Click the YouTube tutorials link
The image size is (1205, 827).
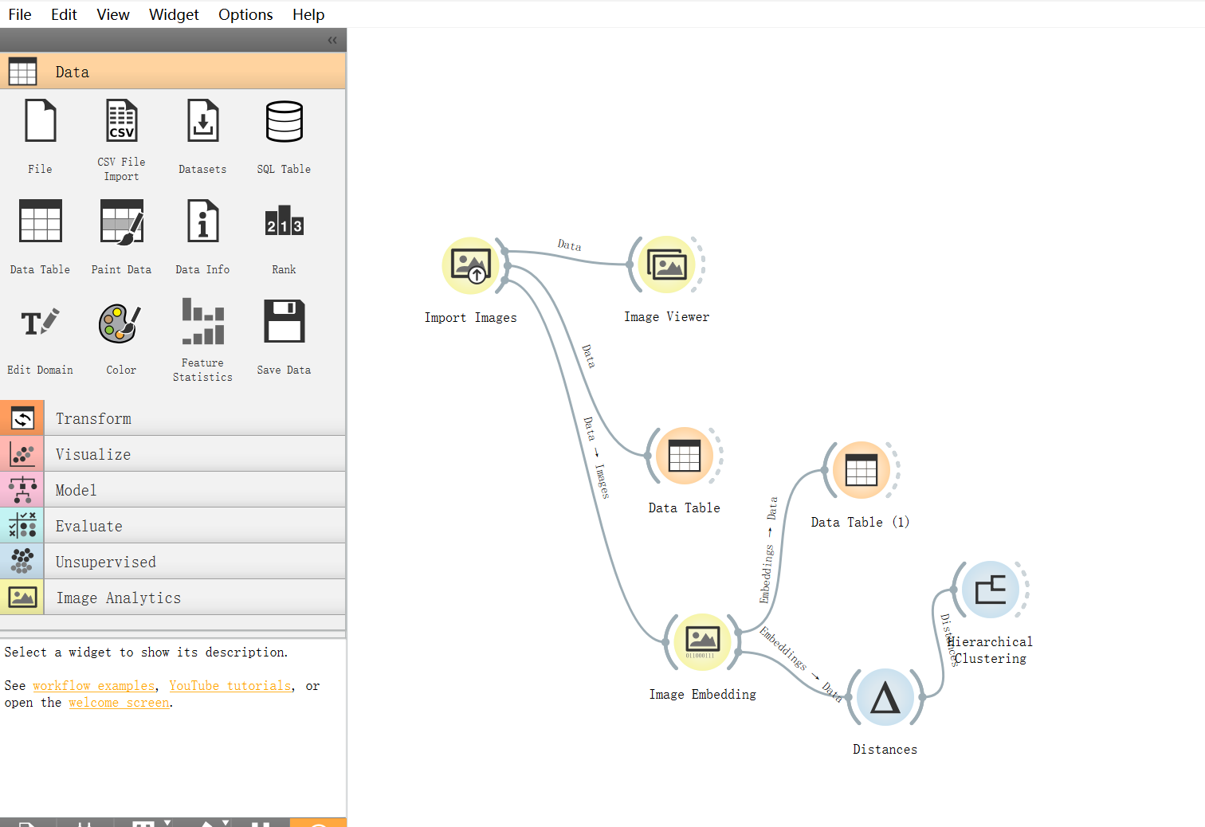pyautogui.click(x=230, y=686)
